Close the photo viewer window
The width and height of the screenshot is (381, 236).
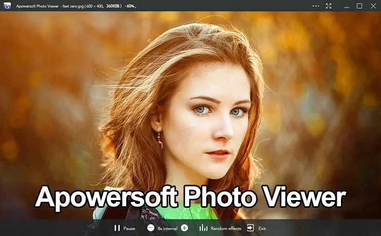coord(373,6)
